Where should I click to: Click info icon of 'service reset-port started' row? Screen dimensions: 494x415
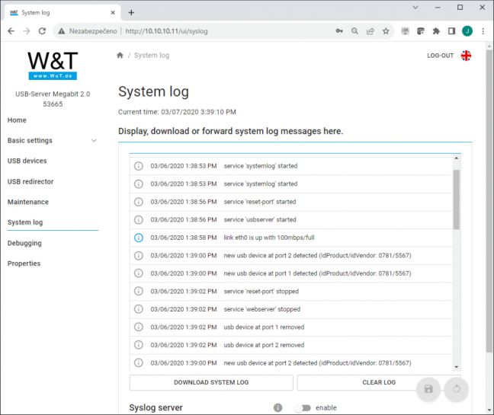(x=139, y=202)
